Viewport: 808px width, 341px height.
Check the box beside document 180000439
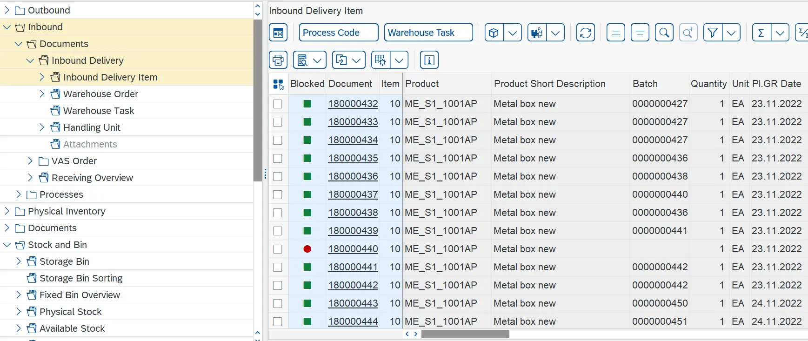click(x=278, y=231)
